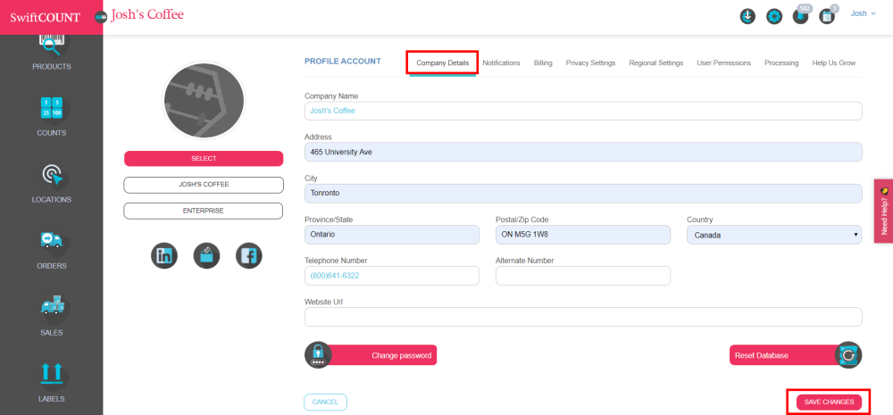
Task: Click the City field containing Tonronto
Action: point(583,194)
